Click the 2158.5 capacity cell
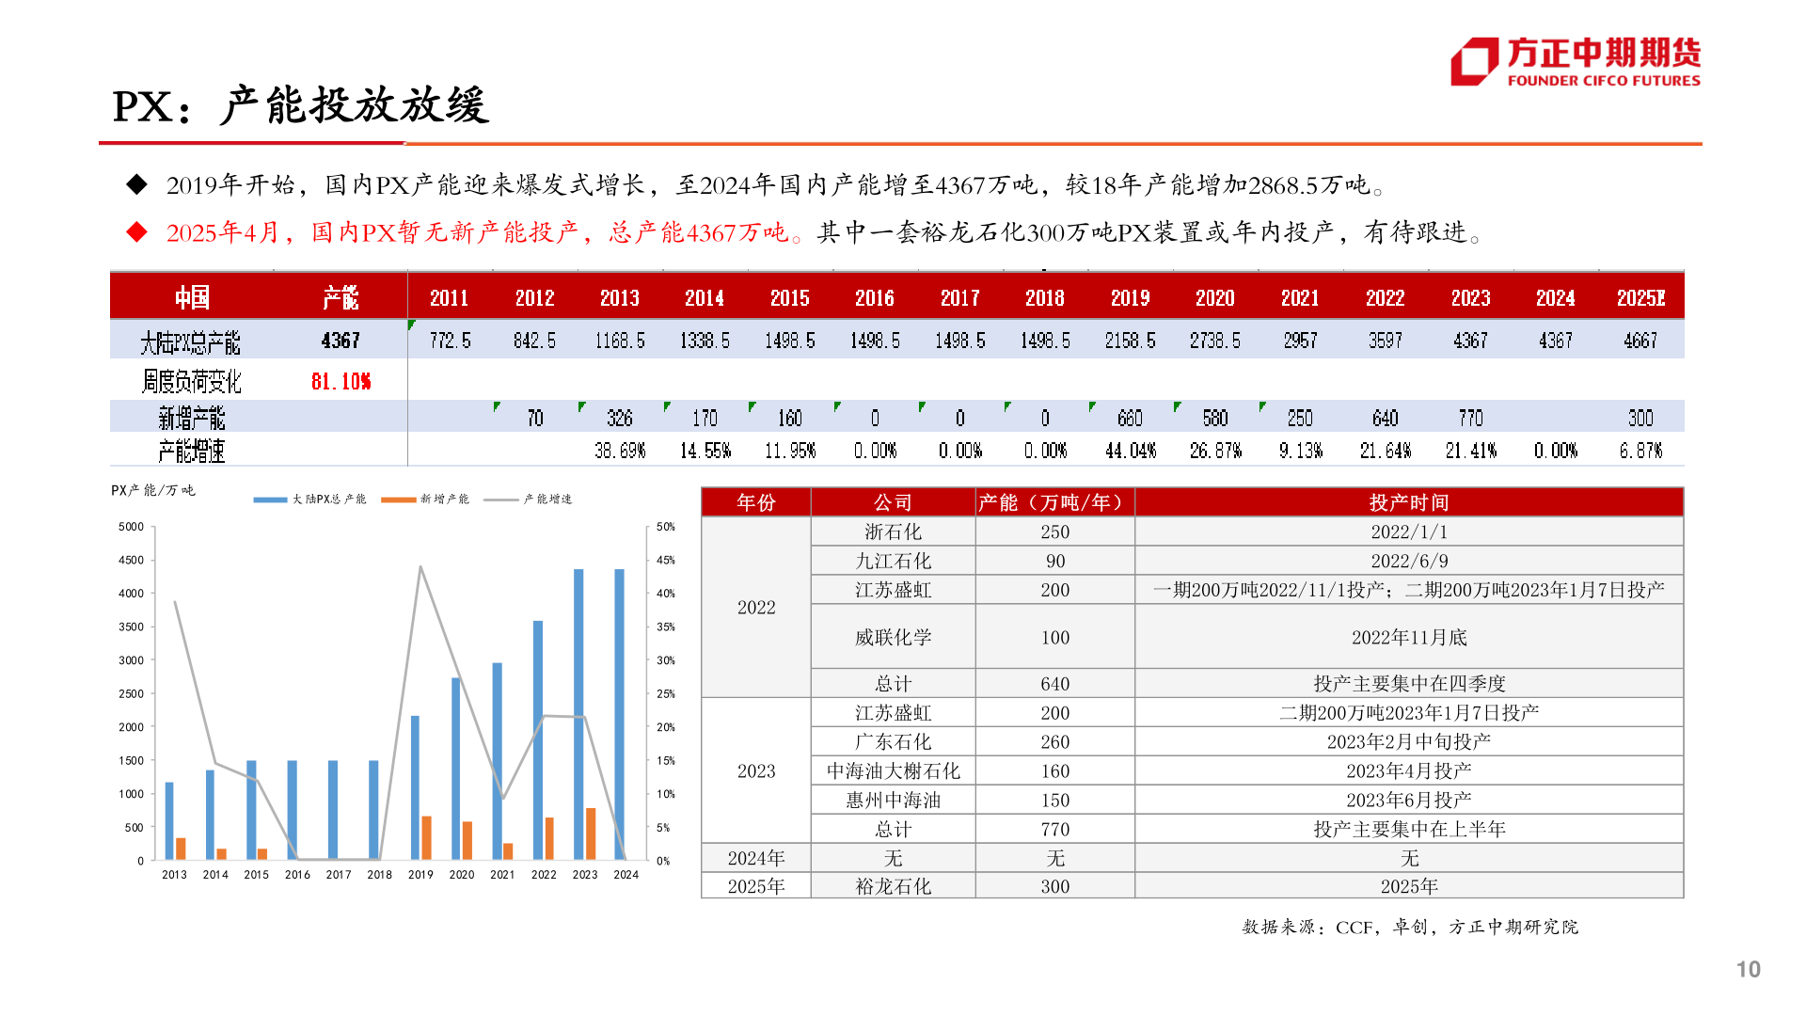1806x1016 pixels. [1130, 341]
